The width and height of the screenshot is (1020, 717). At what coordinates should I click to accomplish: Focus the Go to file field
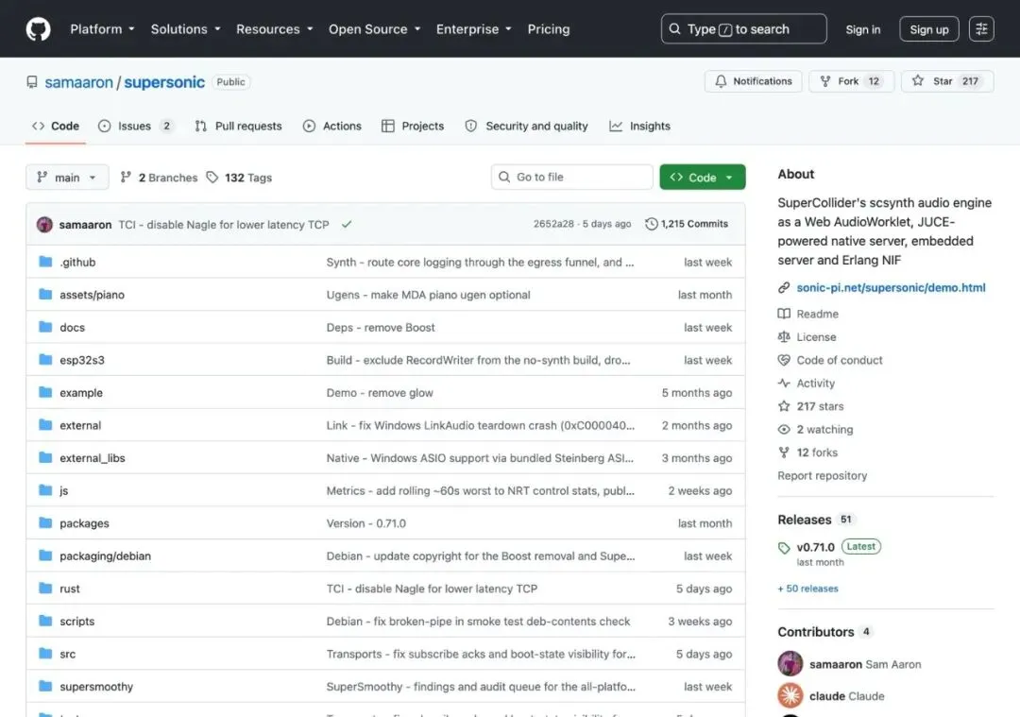pyautogui.click(x=571, y=177)
